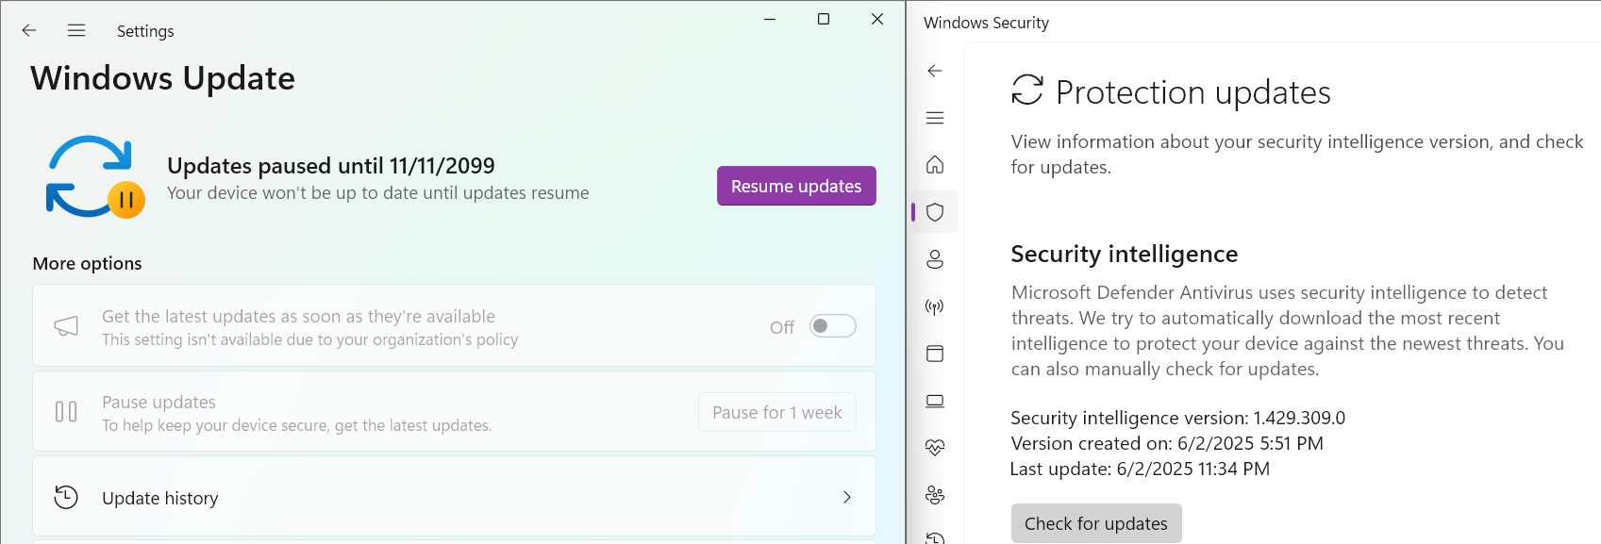Image resolution: width=1601 pixels, height=544 pixels.
Task: Click "Get the latest updates as soon" label
Action: 298,317
